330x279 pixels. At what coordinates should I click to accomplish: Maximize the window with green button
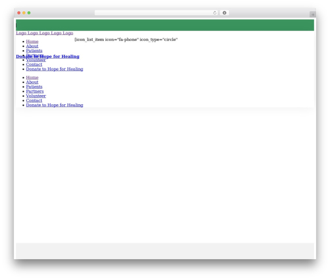[29, 13]
